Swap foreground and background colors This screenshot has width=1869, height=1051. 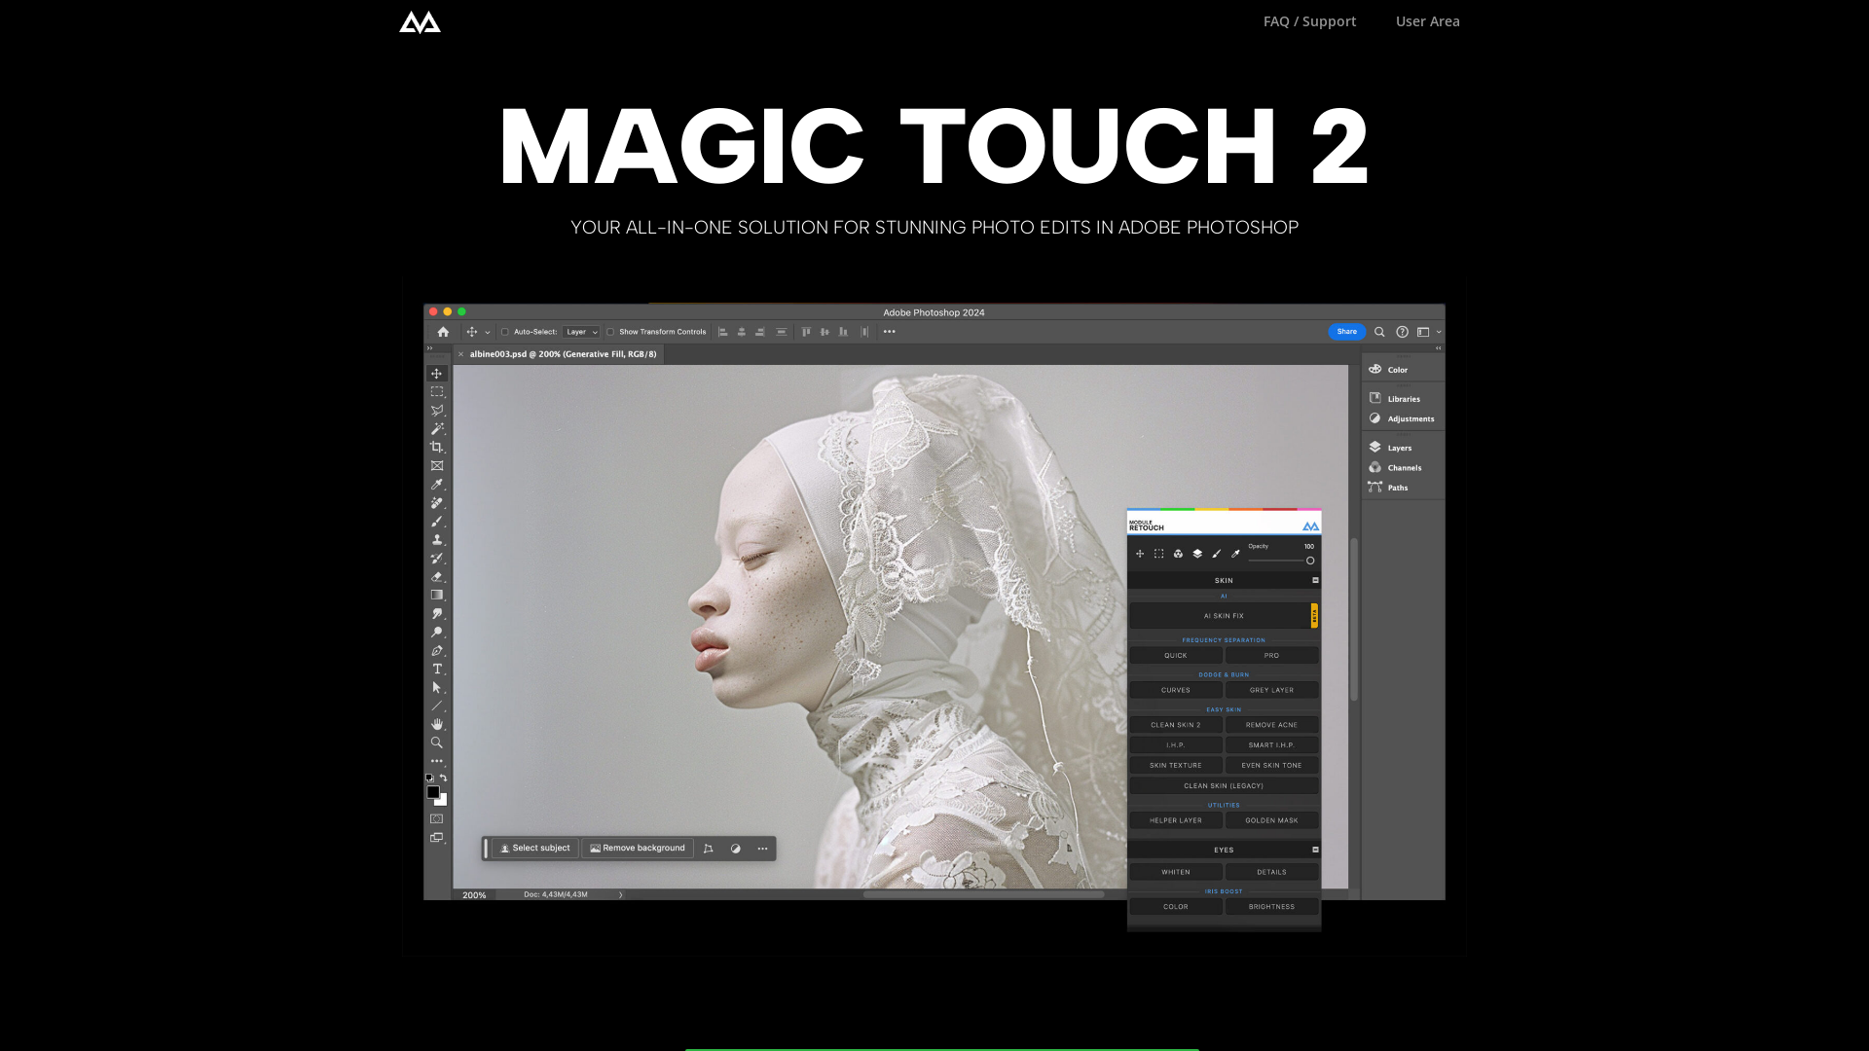444,778
